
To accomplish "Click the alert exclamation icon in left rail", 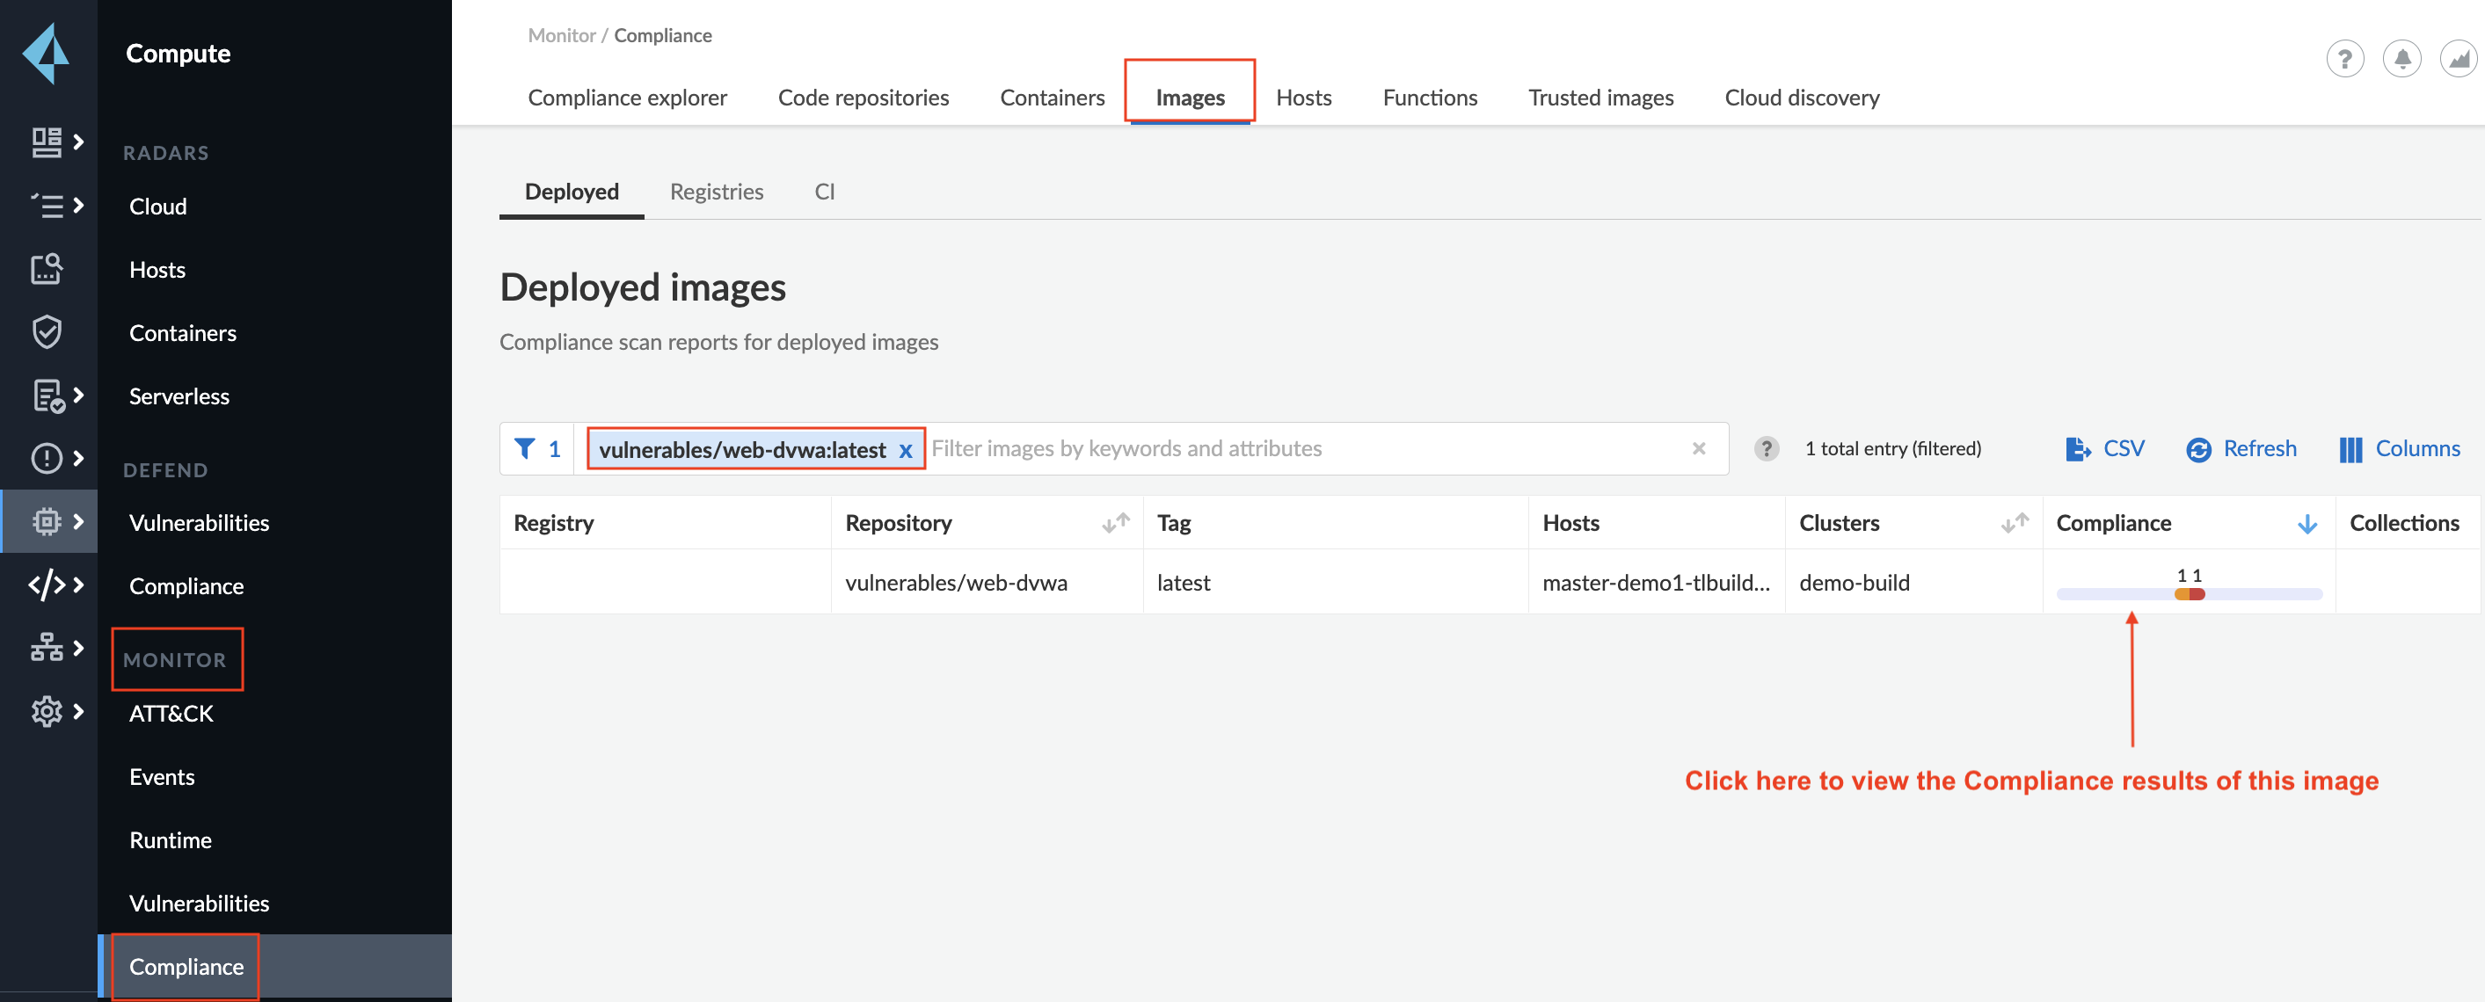I will [x=47, y=458].
